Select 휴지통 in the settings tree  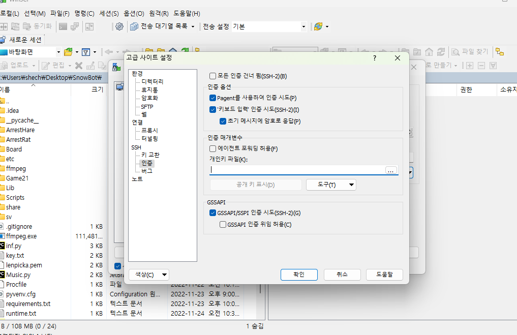pos(149,89)
